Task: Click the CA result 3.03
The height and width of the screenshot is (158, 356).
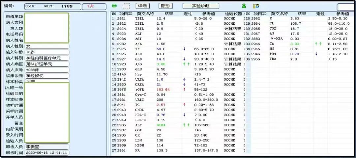Action: 295,44
